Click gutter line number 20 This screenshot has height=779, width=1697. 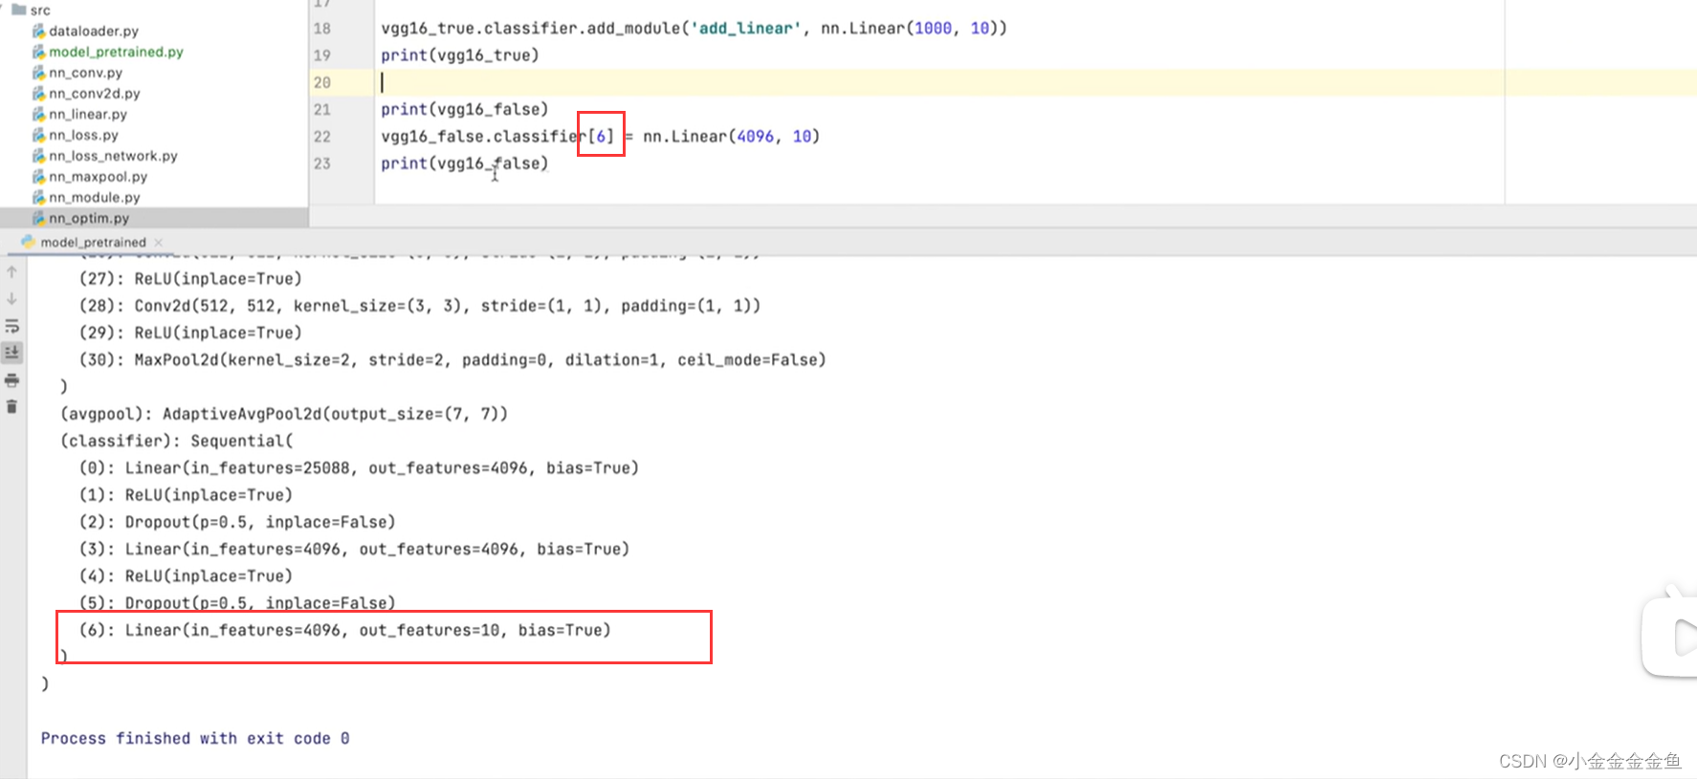pyautogui.click(x=322, y=82)
